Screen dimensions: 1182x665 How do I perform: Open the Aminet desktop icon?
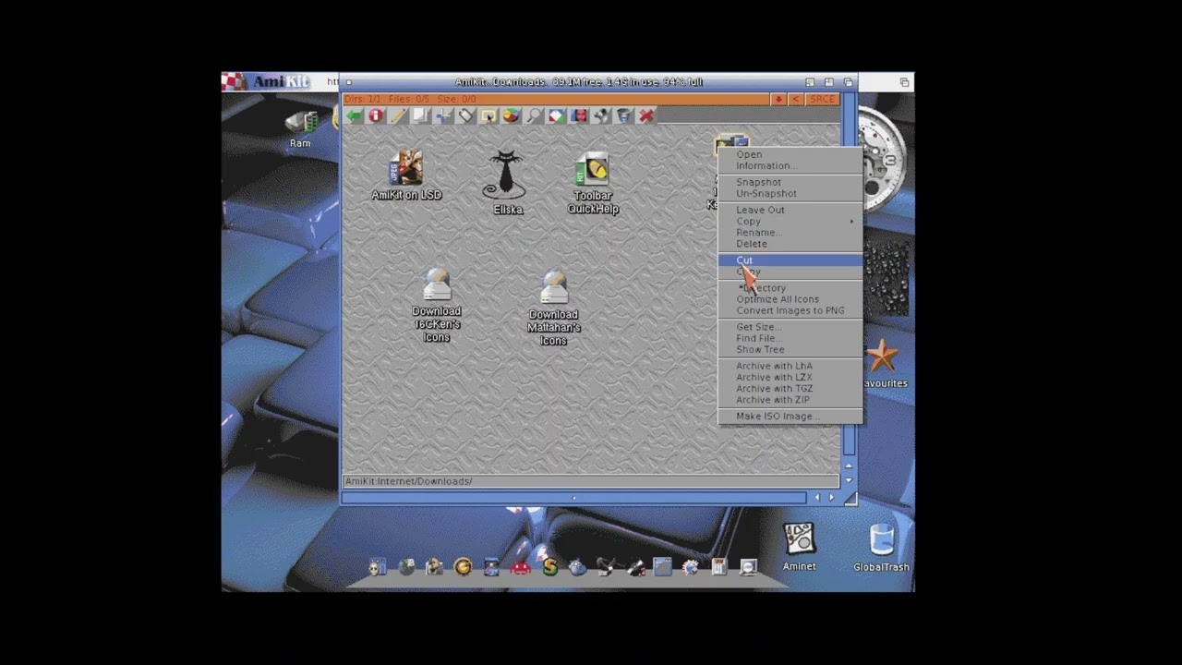(x=799, y=547)
